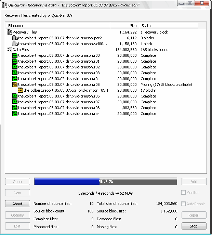Select the xvid-crimson.vol00... filename

click(63, 44)
